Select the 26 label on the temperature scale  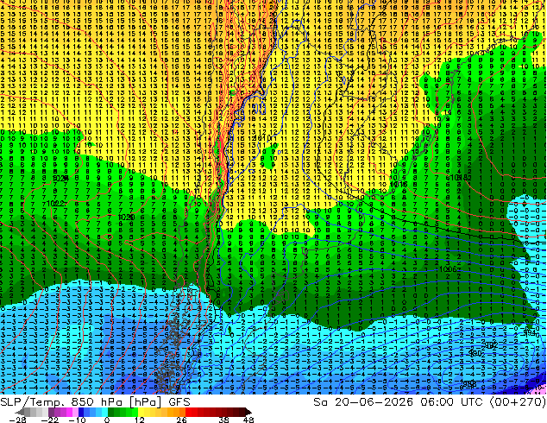click(x=181, y=420)
